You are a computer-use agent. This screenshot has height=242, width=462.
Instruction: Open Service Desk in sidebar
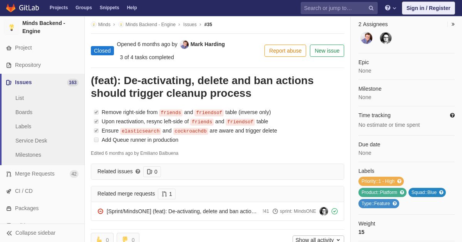31,141
